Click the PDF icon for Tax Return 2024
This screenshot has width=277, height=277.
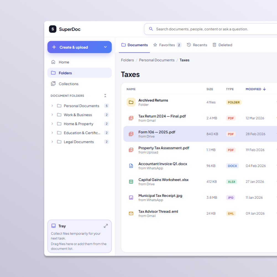coord(131,118)
